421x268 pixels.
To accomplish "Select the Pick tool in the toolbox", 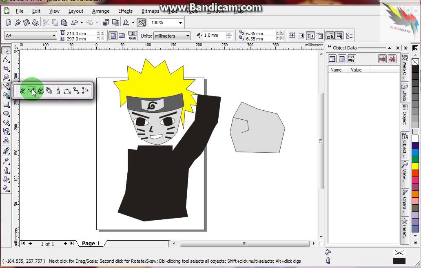I will pyautogui.click(x=6, y=50).
